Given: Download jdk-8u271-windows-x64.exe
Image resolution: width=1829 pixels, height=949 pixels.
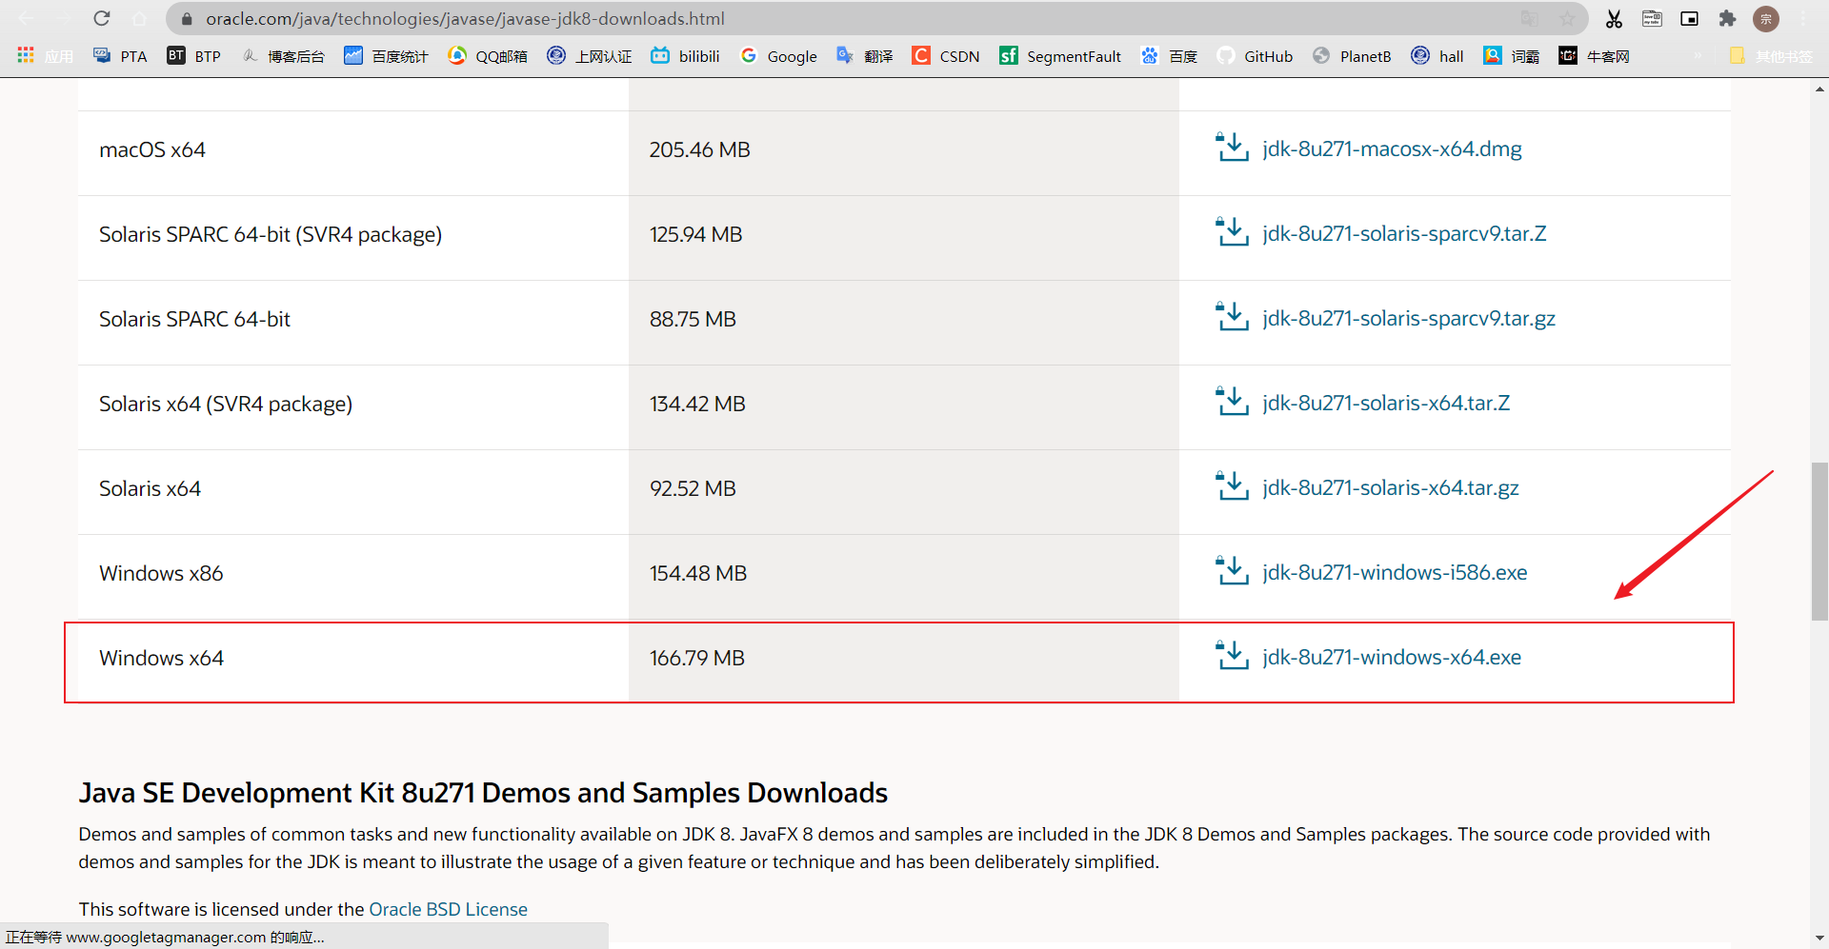Looking at the screenshot, I should (1392, 657).
